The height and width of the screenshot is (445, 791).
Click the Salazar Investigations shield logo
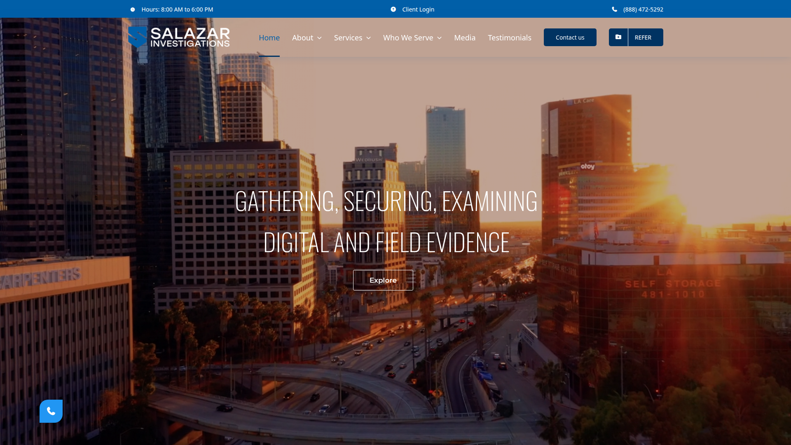[x=137, y=37]
